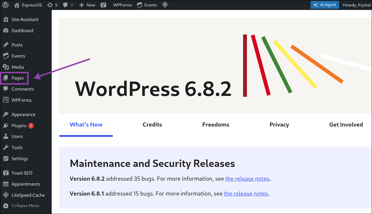Open release notes link for Version 6.8.1
The image size is (372, 214).
click(x=246, y=194)
